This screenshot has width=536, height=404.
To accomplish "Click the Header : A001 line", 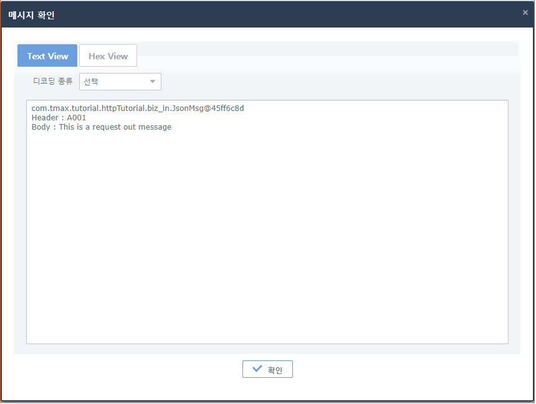I will [59, 118].
